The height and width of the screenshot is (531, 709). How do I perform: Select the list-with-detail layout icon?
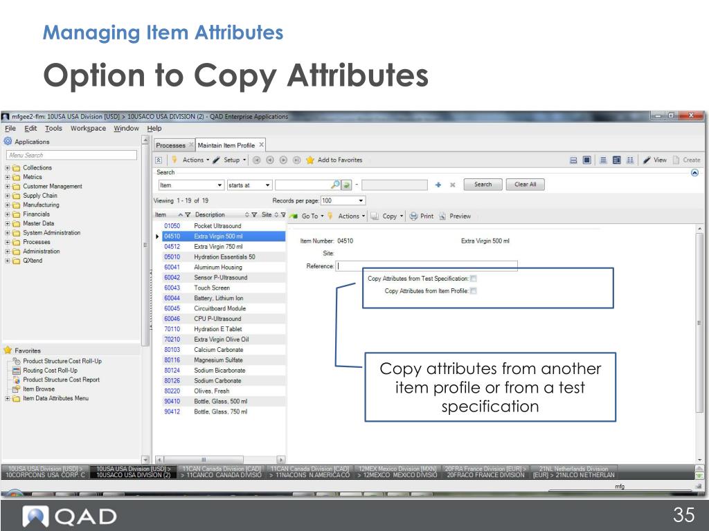coord(617,160)
